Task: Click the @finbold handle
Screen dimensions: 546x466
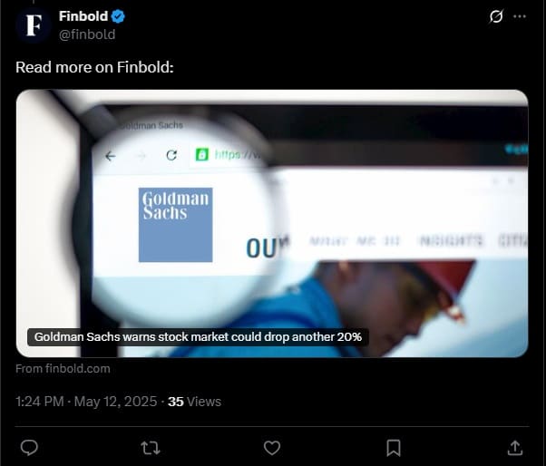Action: pyautogui.click(x=87, y=34)
